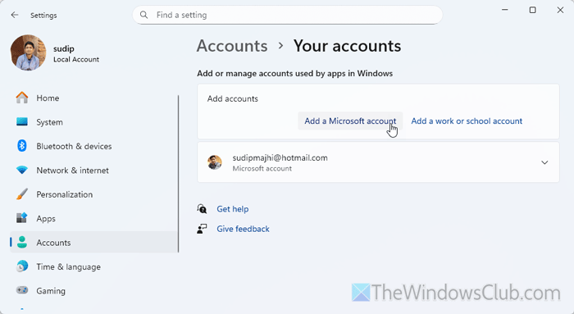Select the Bluetooth icon in sidebar
Image resolution: width=574 pixels, height=314 pixels.
click(x=22, y=146)
